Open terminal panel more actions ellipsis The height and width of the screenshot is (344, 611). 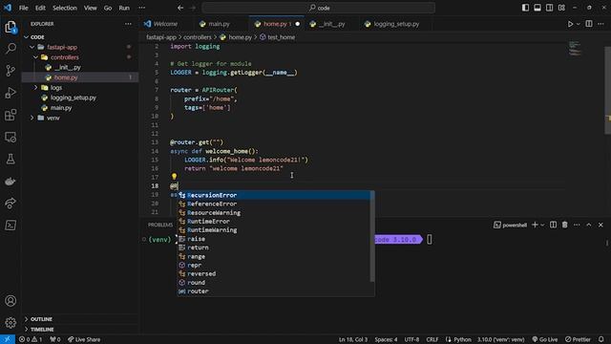(577, 225)
